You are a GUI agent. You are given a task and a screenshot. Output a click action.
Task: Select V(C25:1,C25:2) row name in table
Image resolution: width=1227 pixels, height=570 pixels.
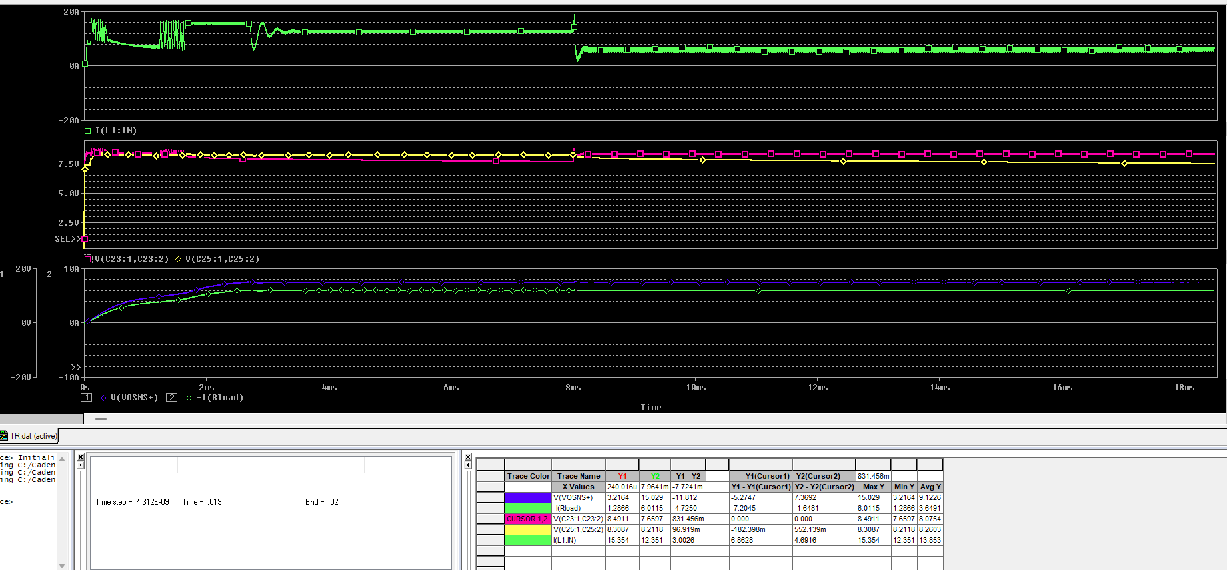(x=579, y=529)
